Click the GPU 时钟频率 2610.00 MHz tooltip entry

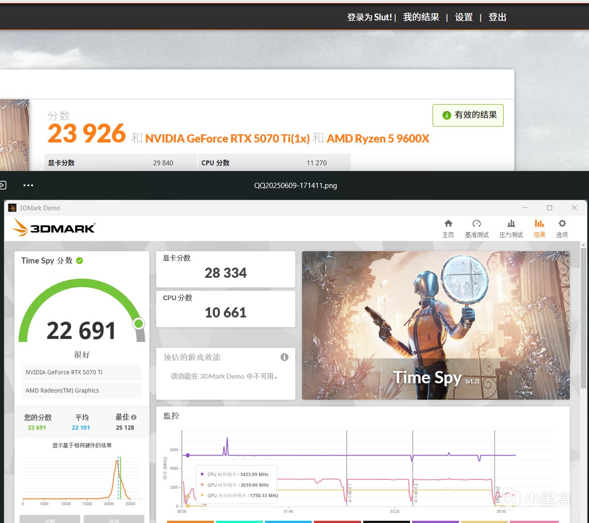point(234,485)
